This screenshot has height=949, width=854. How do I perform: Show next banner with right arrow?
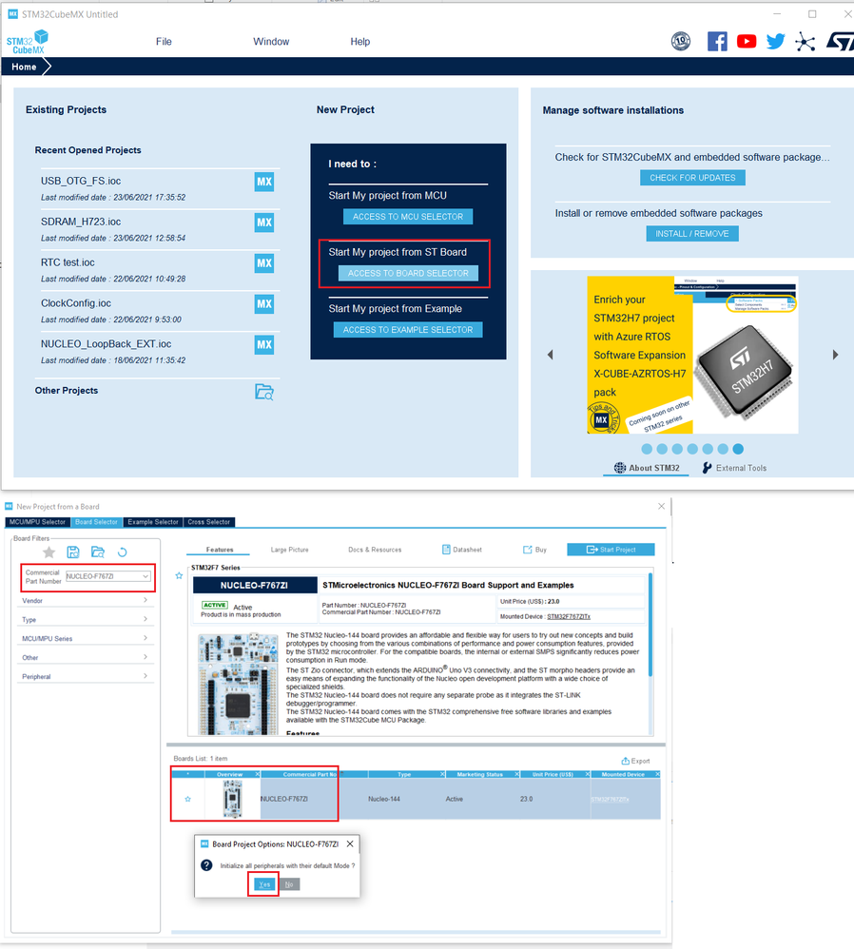click(835, 355)
